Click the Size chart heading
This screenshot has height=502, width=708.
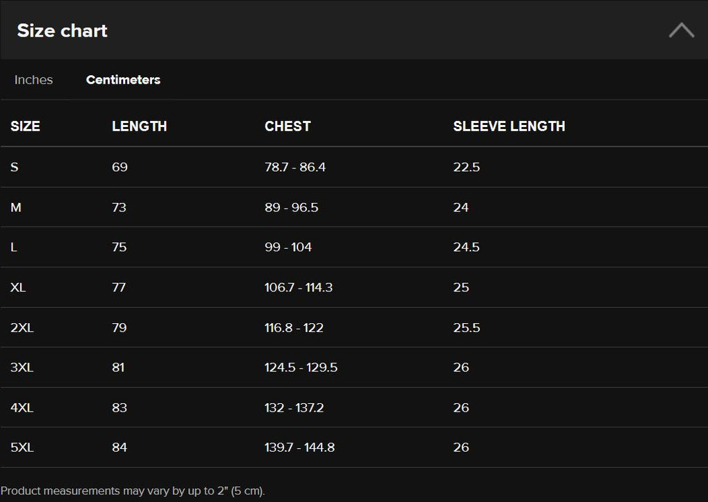[x=62, y=30]
